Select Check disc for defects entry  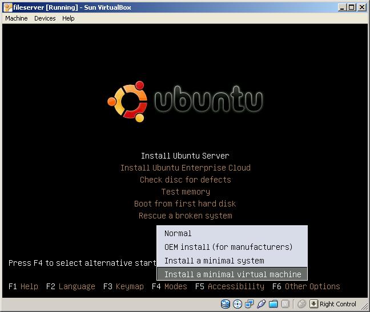[x=186, y=180]
